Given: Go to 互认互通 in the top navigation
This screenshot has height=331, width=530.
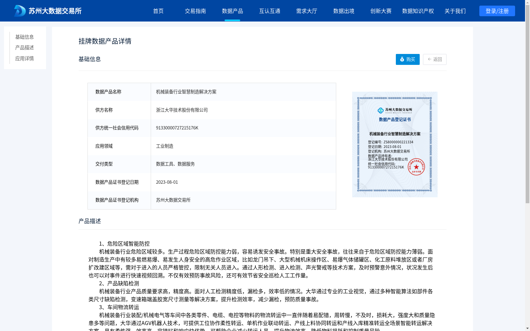Looking at the screenshot, I should pos(270,11).
